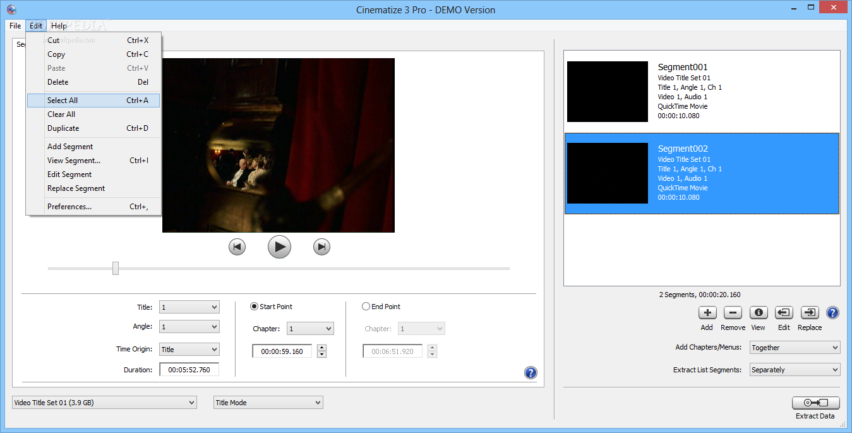Click the View segment info icon
852x433 pixels.
point(759,312)
